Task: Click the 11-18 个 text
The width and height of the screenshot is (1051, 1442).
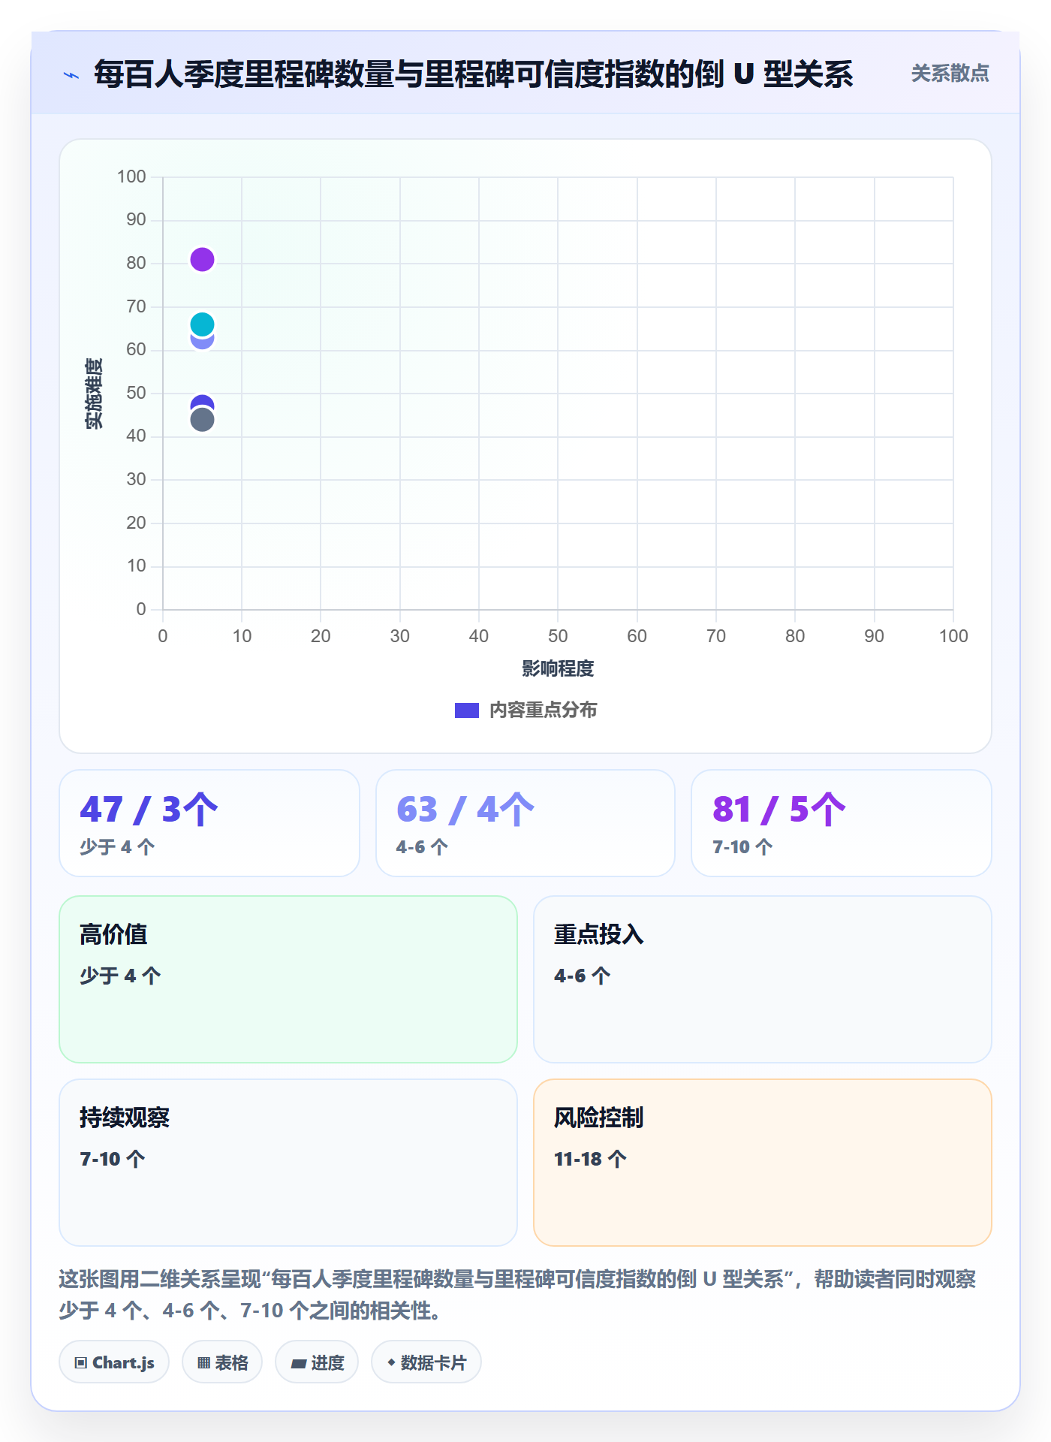Action: click(590, 1159)
